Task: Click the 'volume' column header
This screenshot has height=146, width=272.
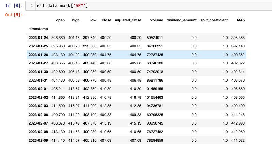Action: pyautogui.click(x=157, y=20)
